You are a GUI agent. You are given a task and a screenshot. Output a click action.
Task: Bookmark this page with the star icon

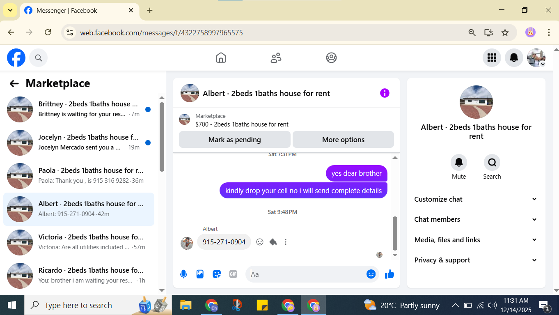(505, 32)
